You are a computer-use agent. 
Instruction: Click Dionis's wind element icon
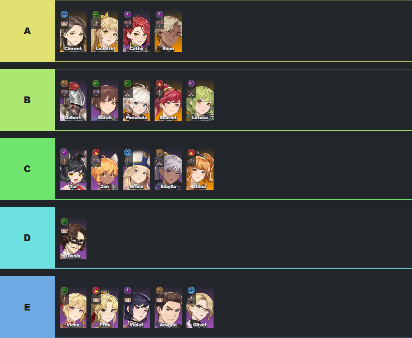[x=65, y=221]
